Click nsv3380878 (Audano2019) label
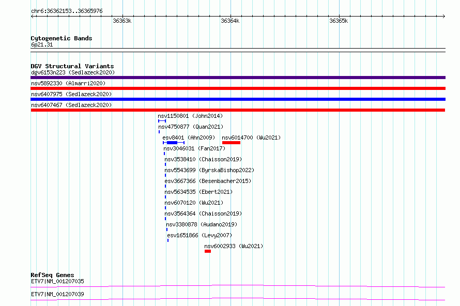Screen dimensions: 460x306 coord(202,224)
